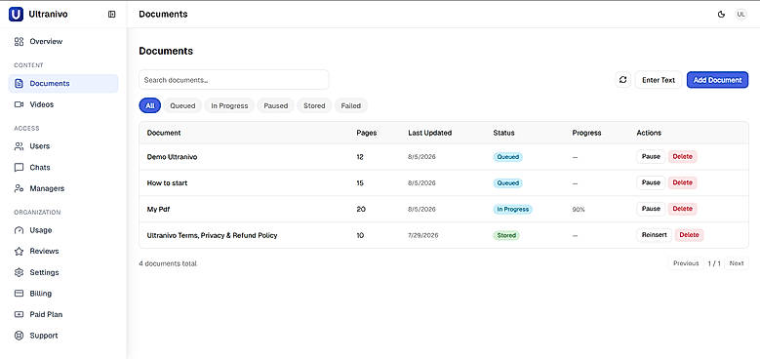The image size is (760, 359).
Task: Focus the Search documents field
Action: [x=233, y=80]
